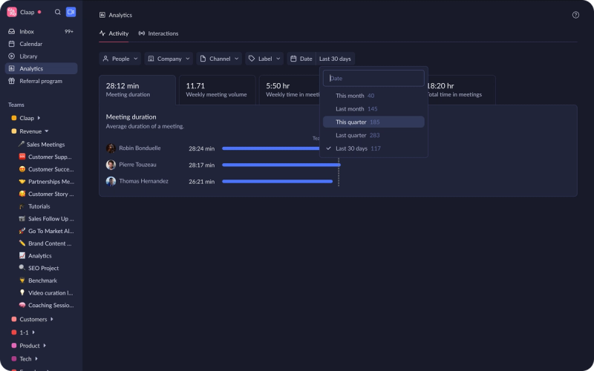594x371 pixels.
Task: Click the Claap logo icon
Action: (x=12, y=12)
